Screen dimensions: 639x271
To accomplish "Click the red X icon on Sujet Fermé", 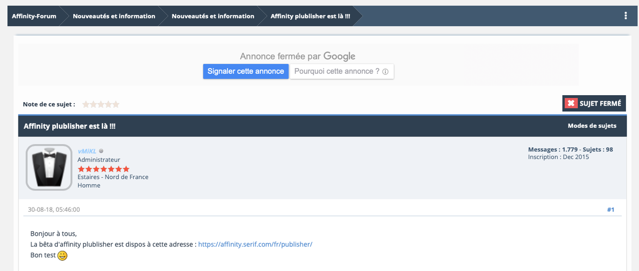I will point(571,104).
